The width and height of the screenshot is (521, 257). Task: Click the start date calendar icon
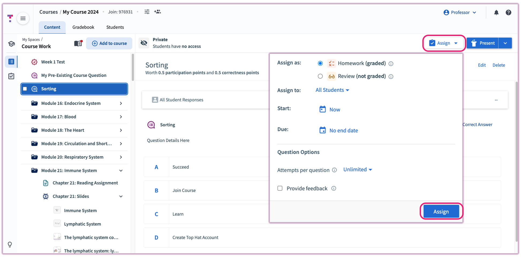coord(322,109)
